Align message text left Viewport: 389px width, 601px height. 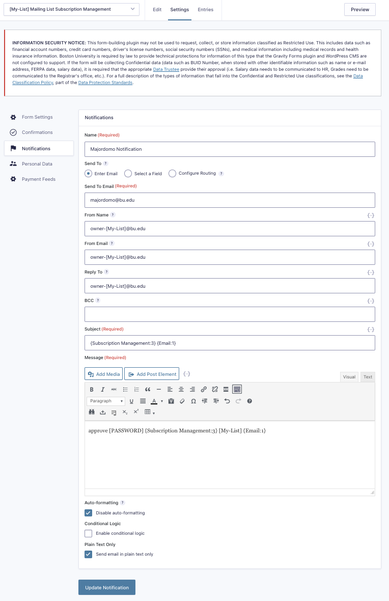(x=170, y=390)
